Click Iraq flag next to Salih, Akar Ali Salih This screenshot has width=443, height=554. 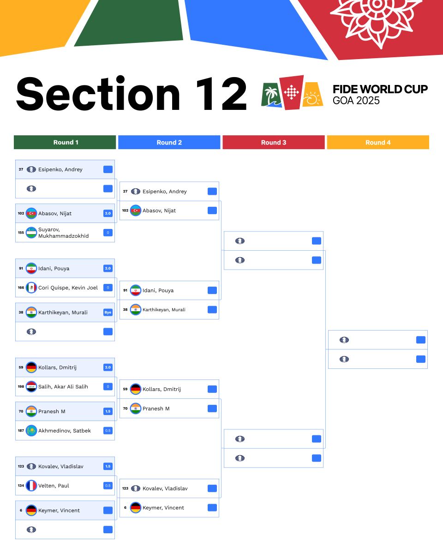click(31, 386)
